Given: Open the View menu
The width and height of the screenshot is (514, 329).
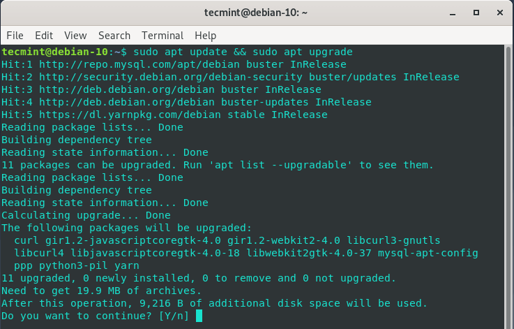Looking at the screenshot, I should (75, 35).
